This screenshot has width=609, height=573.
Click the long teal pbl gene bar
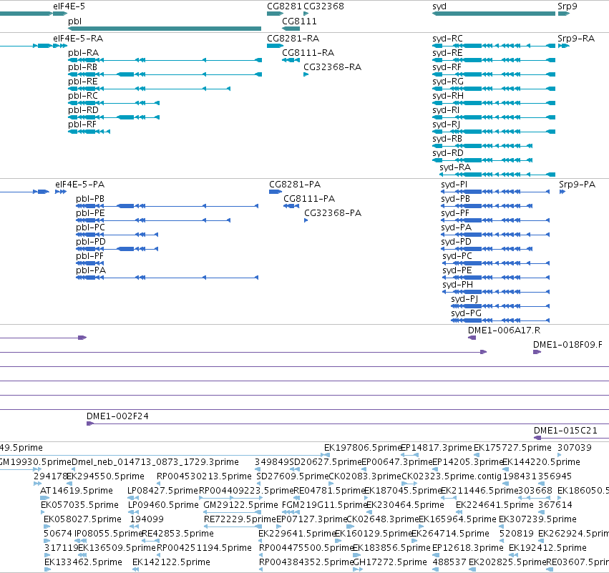[x=165, y=29]
